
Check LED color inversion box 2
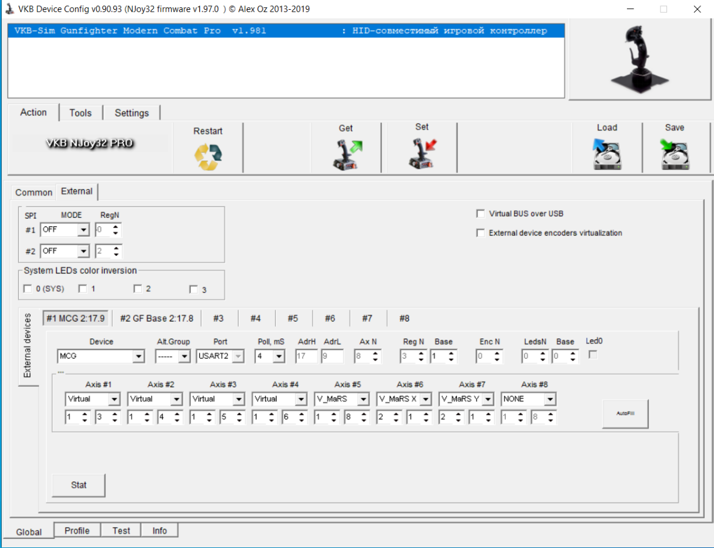138,289
